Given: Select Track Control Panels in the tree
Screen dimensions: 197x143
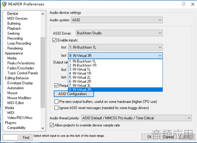Looking at the screenshot, I should coord(23,73).
